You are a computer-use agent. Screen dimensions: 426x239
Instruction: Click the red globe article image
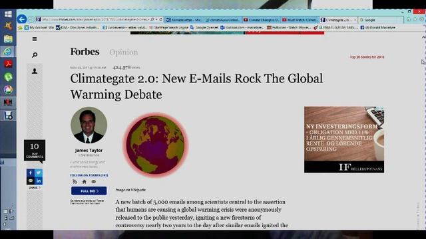coord(155,145)
